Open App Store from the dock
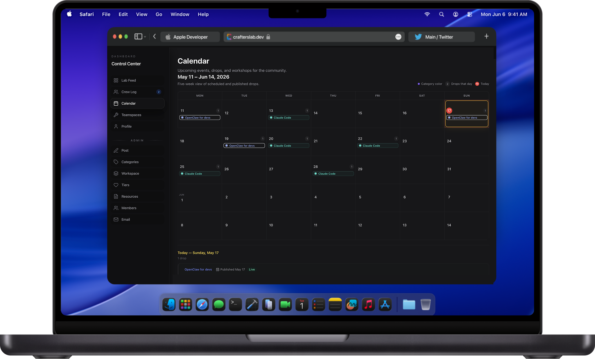Viewport: 595px width, 359px height. 385,304
